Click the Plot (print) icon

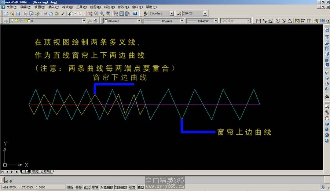(26, 14)
